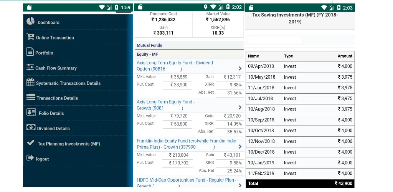This screenshot has width=393, height=192.
Task: Select the 11/Feb/2019 date cell
Action: point(261,174)
